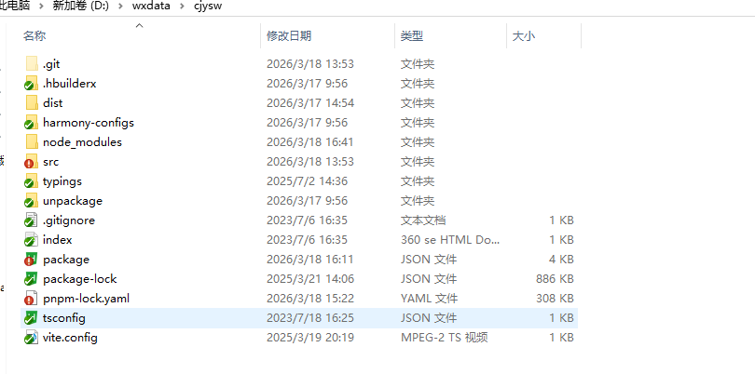
Task: Sort by 大小 column header
Action: (524, 36)
